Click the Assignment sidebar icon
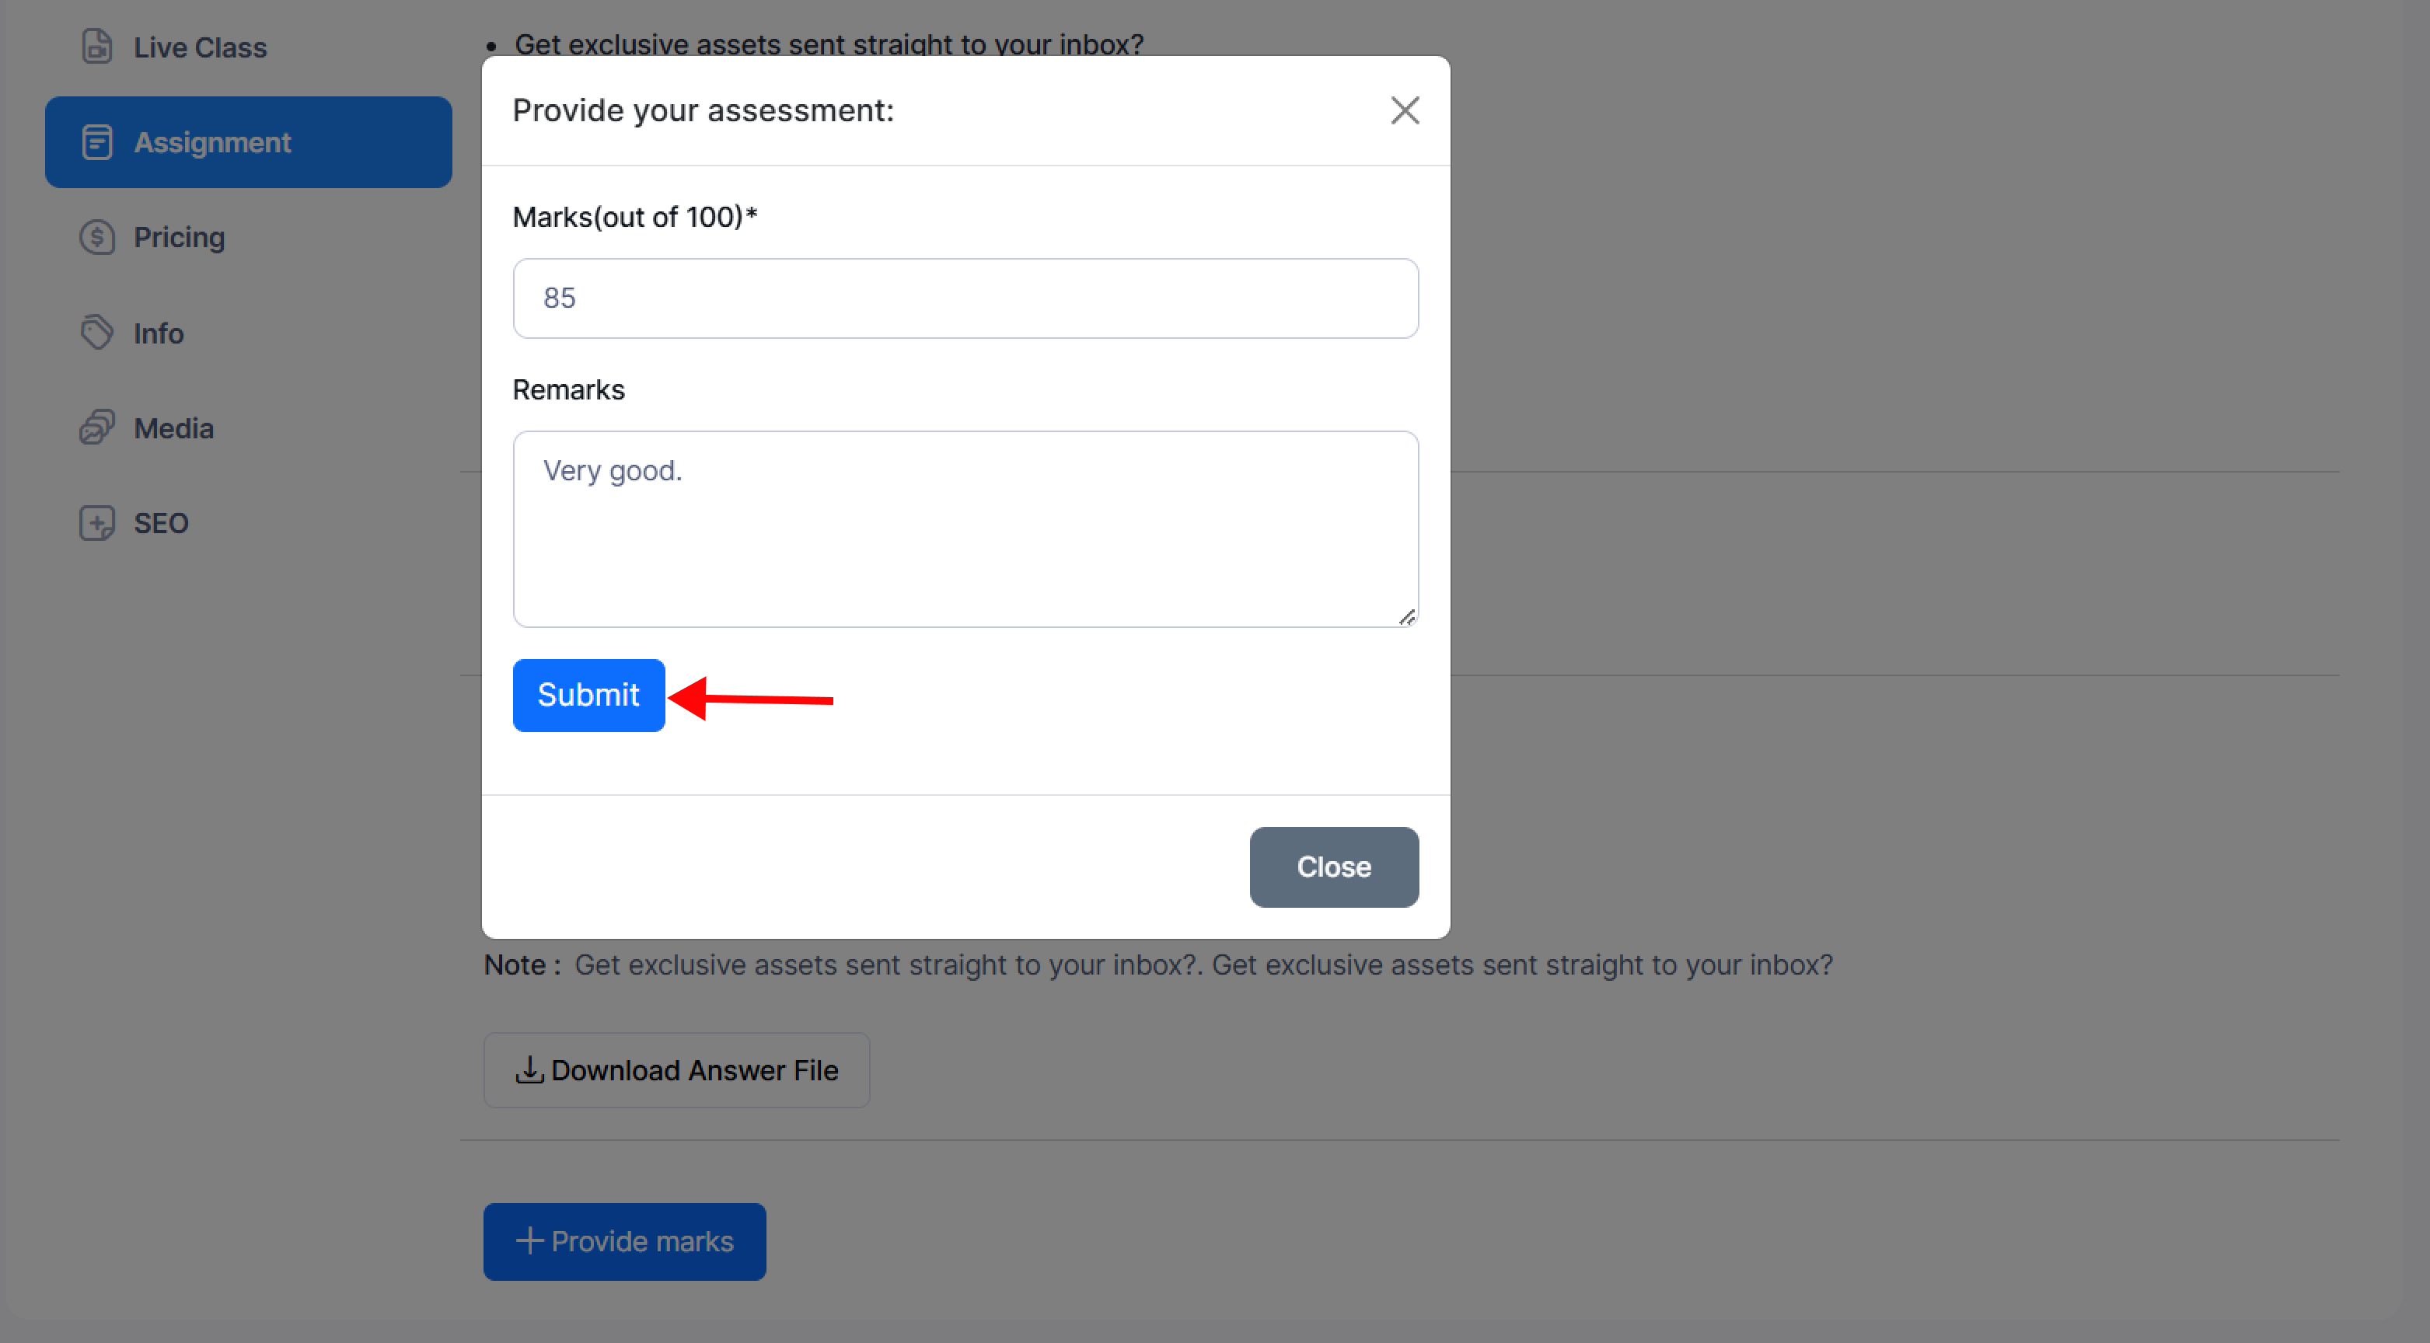The image size is (2430, 1343). pos(97,142)
